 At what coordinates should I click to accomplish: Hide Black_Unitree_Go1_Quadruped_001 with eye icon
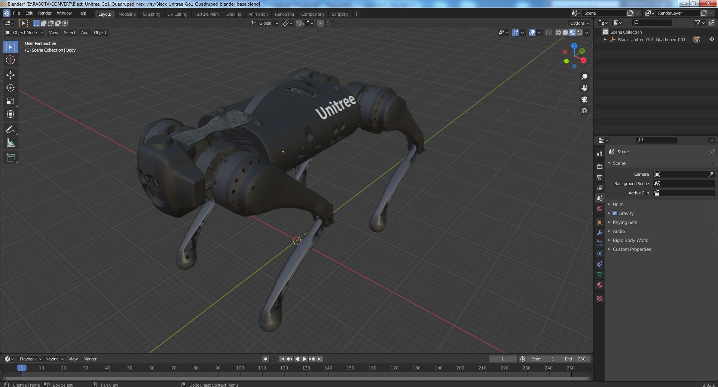click(x=711, y=39)
